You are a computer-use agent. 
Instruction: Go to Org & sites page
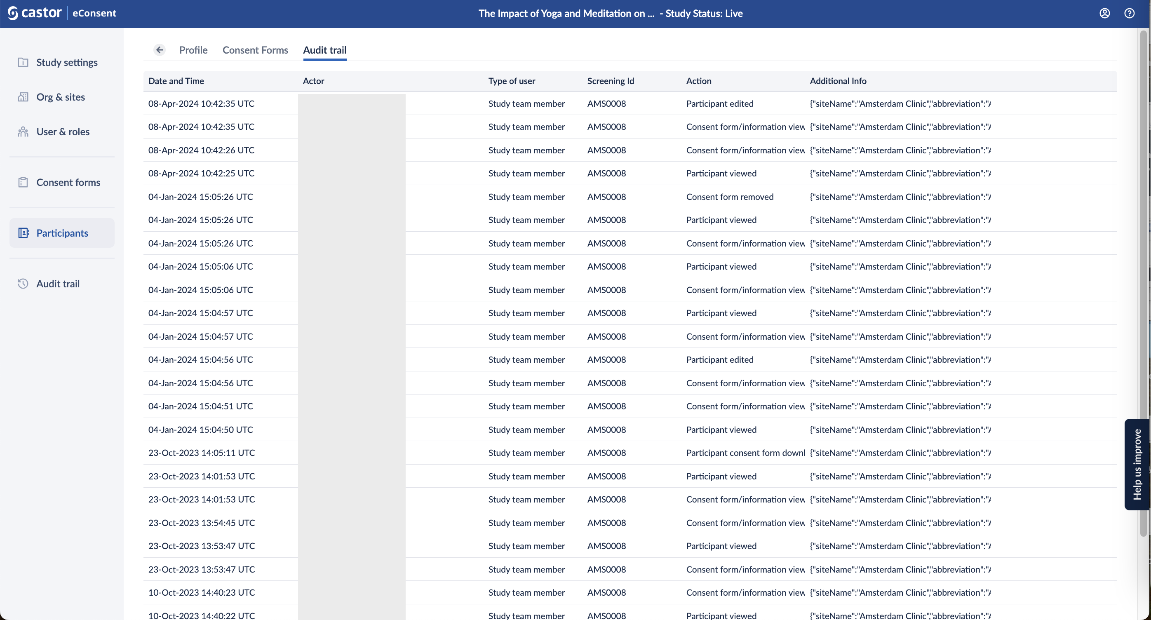pos(62,97)
